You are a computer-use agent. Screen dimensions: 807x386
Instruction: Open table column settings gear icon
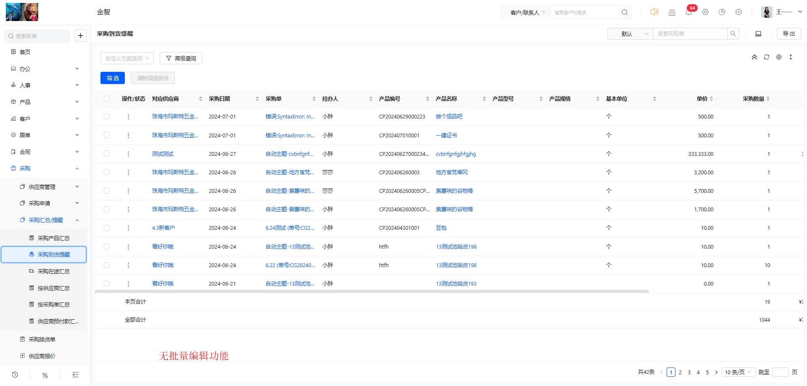click(779, 57)
